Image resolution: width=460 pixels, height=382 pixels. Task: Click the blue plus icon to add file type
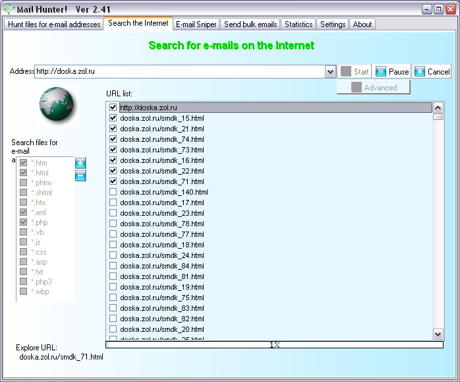(80, 163)
